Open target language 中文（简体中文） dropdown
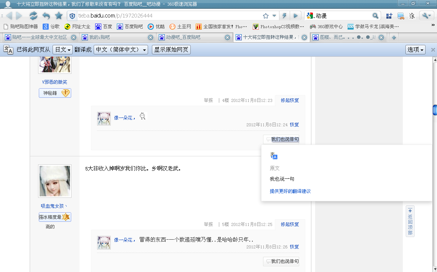This screenshot has width=437, height=272. [x=121, y=49]
